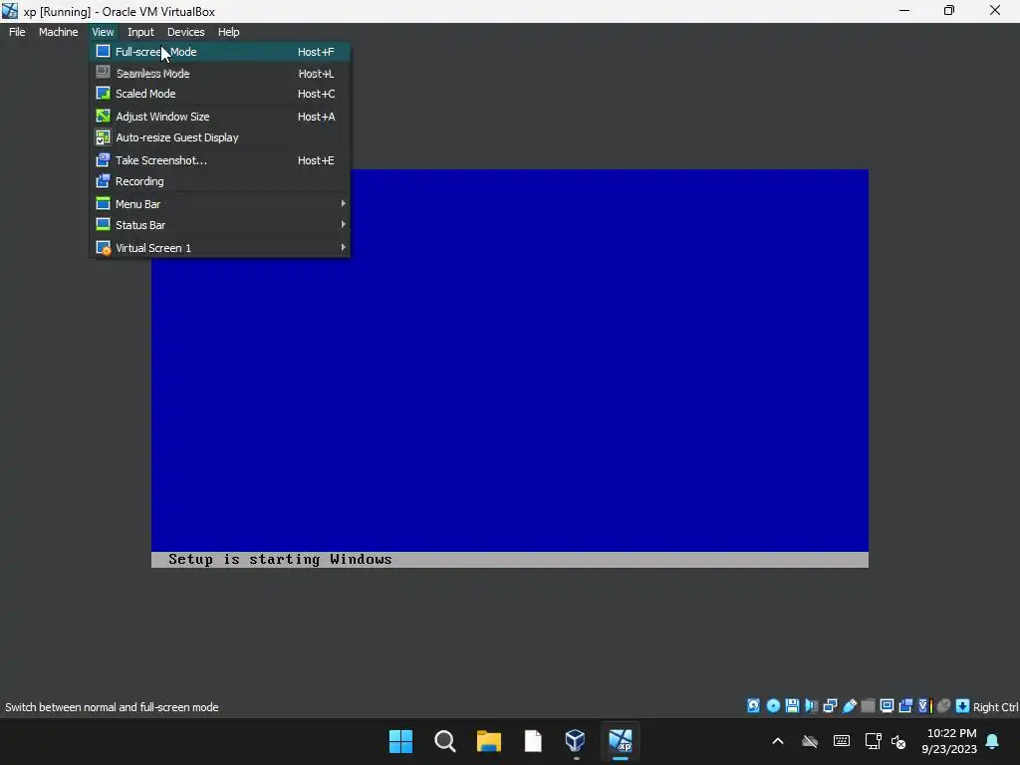
Task: Open taskbar Search
Action: tap(445, 741)
